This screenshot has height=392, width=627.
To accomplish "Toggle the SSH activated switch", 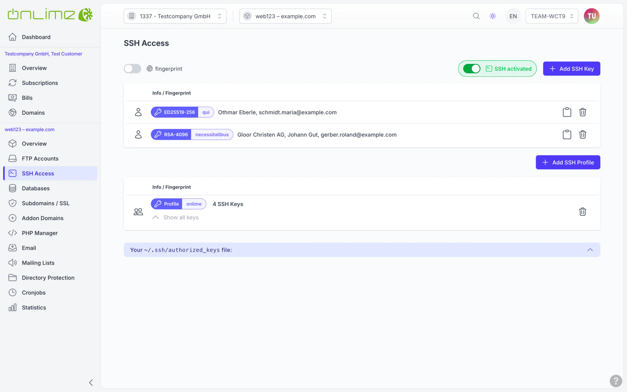I will tap(472, 69).
